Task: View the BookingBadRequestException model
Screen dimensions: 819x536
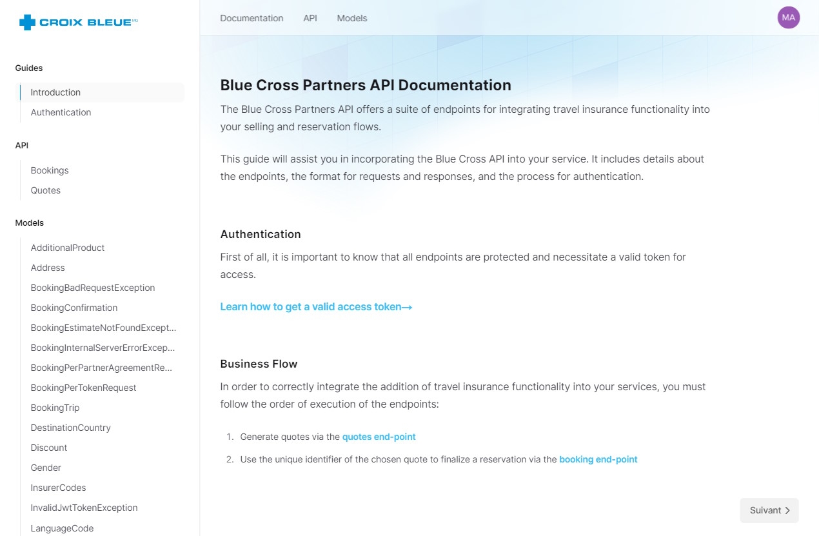Action: tap(92, 288)
